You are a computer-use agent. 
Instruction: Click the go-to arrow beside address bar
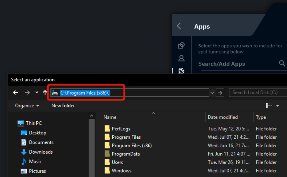coord(220,93)
